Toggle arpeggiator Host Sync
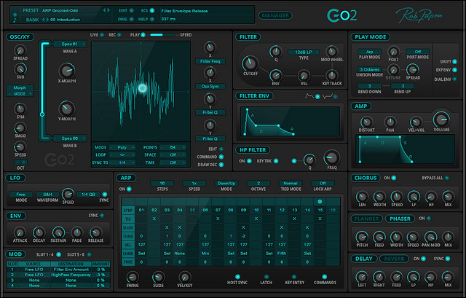The image size is (466, 298). pos(237,277)
